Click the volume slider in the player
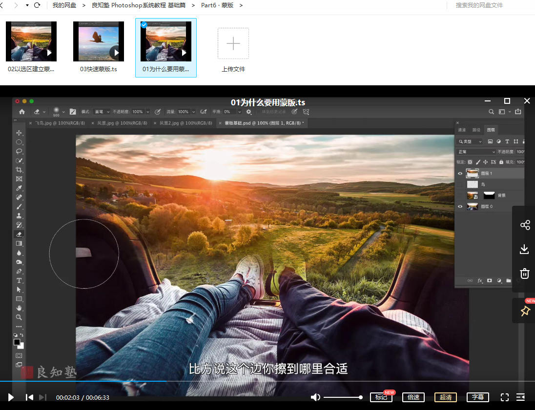 pos(342,397)
